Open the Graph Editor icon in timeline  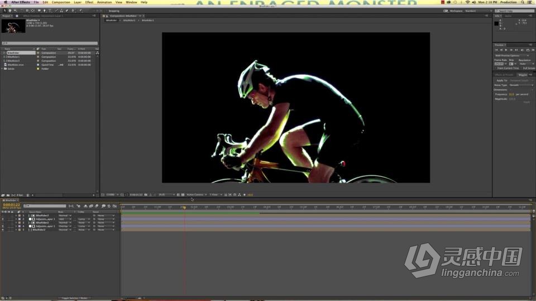click(x=114, y=206)
